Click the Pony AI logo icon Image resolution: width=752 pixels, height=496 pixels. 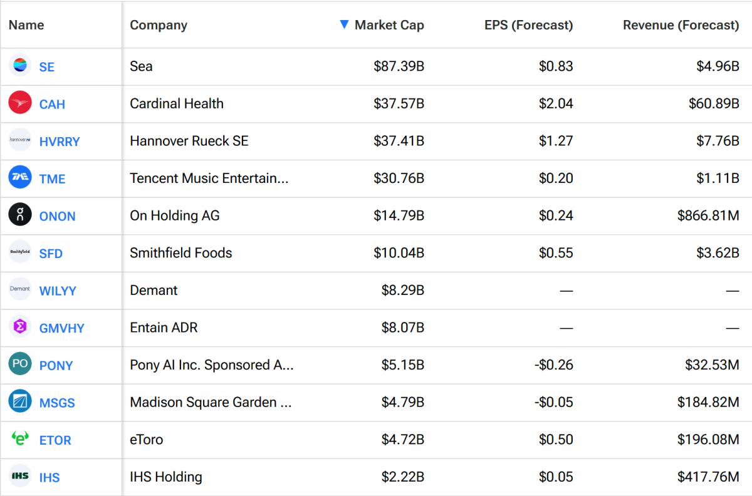(x=19, y=365)
